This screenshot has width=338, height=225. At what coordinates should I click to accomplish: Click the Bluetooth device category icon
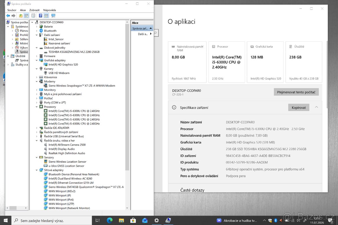click(x=41, y=31)
